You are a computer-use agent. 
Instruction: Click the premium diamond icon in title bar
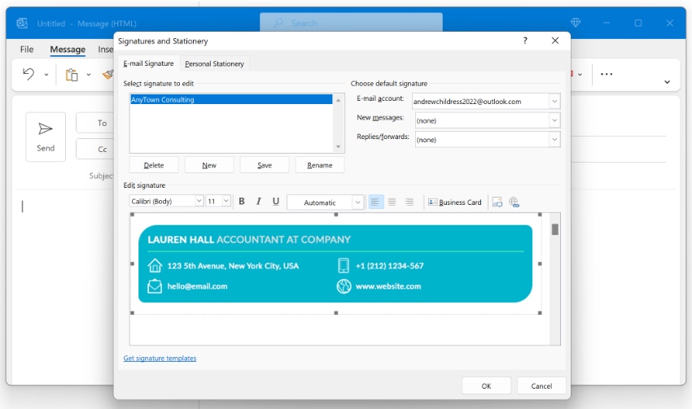(576, 23)
